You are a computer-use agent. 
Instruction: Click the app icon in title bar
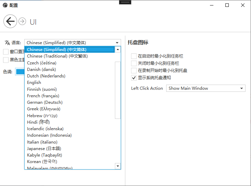(x=5, y=5)
